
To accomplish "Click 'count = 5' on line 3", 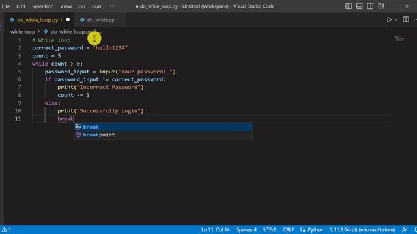I will pyautogui.click(x=46, y=56).
